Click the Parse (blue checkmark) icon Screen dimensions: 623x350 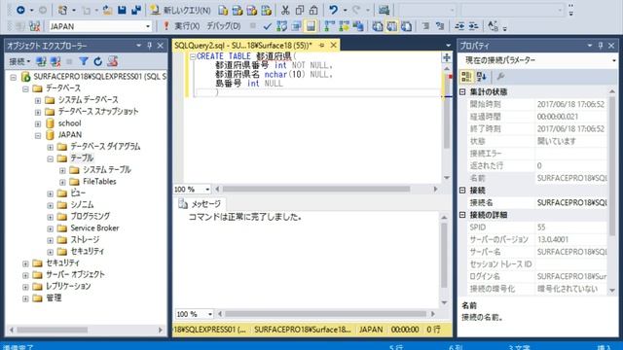coord(268,26)
